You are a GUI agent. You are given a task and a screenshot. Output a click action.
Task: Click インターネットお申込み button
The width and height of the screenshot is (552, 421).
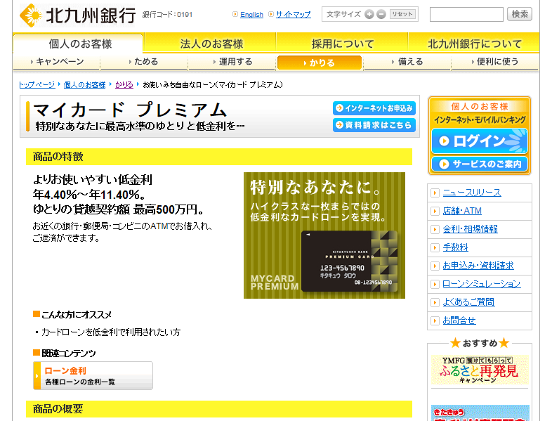[x=374, y=108]
